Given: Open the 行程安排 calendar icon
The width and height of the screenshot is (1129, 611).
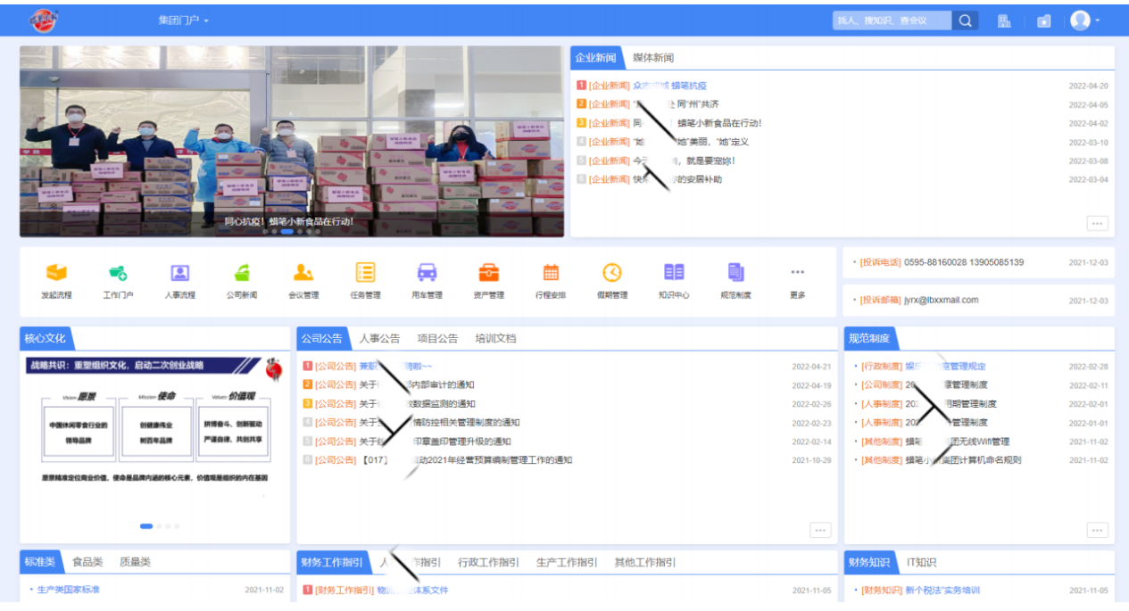Looking at the screenshot, I should pos(551,274).
